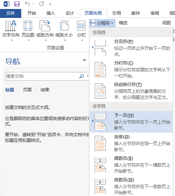Click the description 插入分节符并在下一奇数页上开始新节。
The image size is (175, 196).
point(142,190)
